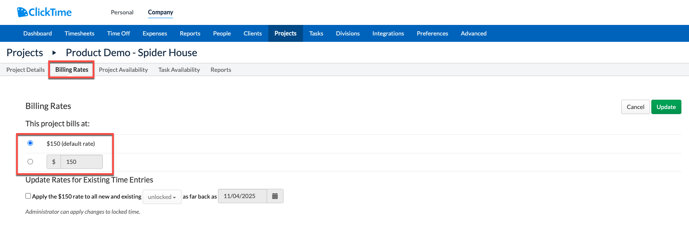Screen dimensions: 689x226
Task: Open Reports in the blue navigation bar
Action: pyautogui.click(x=190, y=33)
